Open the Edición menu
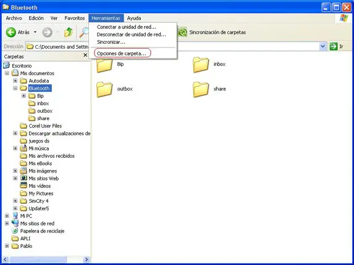This screenshot has width=354, height=265. pyautogui.click(x=36, y=18)
